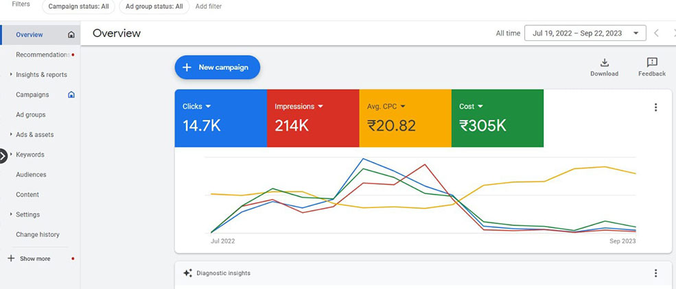Go to previous date range arrow

[x=656, y=33]
